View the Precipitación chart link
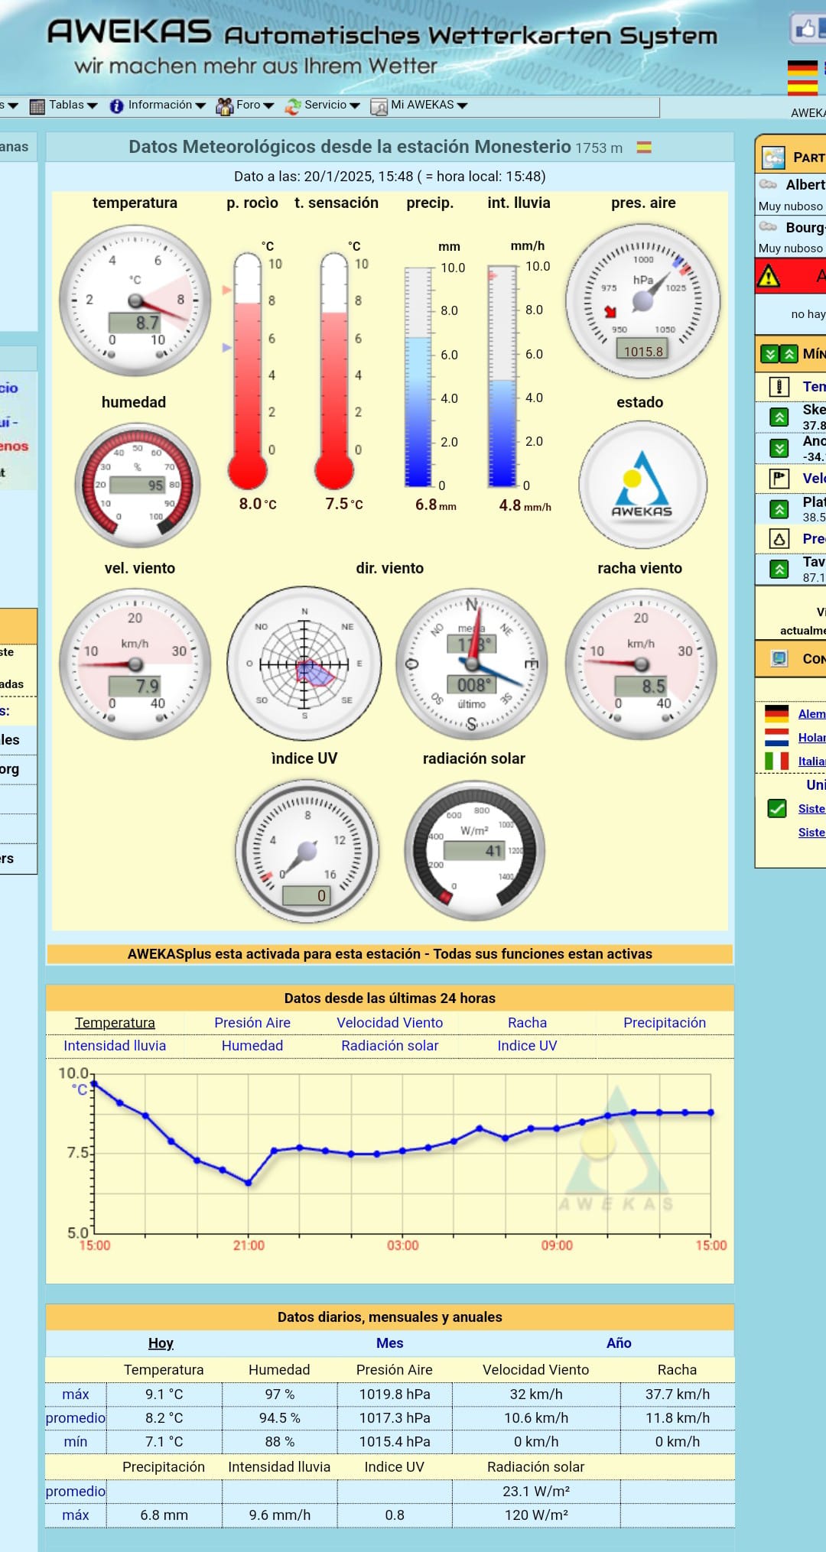 (x=665, y=1023)
